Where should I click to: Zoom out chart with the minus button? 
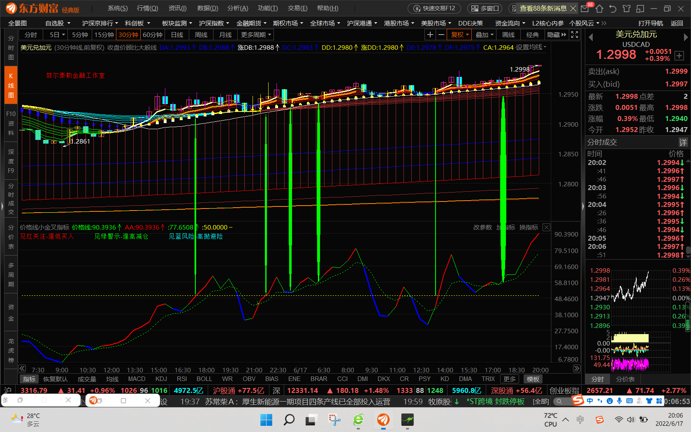coord(441,35)
